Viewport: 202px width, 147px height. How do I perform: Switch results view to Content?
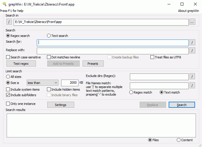179,140
